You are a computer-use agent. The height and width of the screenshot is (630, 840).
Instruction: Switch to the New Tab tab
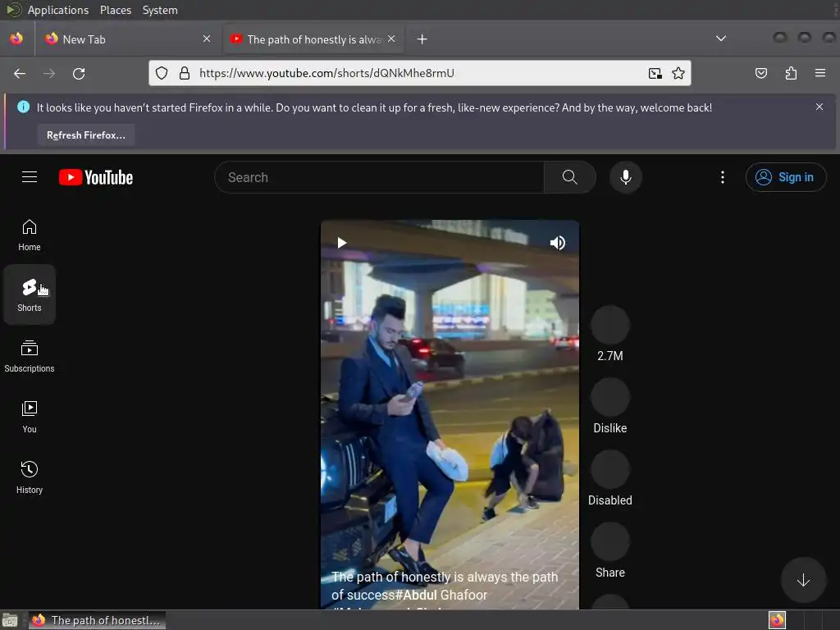(x=129, y=39)
